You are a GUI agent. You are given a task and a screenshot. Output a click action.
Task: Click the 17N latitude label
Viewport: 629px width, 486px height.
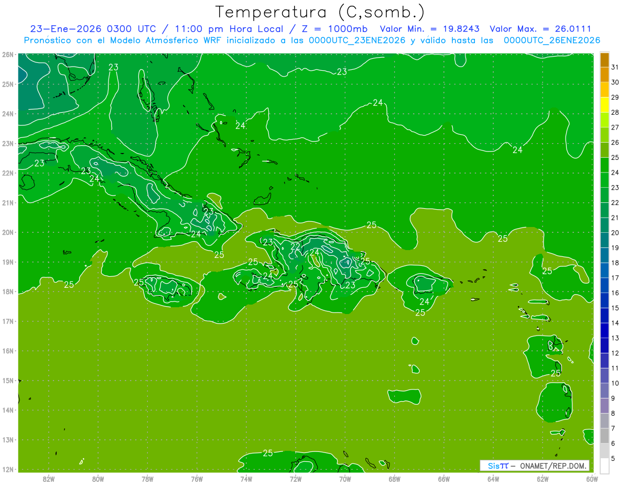[x=7, y=321]
